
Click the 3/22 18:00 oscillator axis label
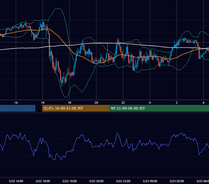(x=69, y=181)
